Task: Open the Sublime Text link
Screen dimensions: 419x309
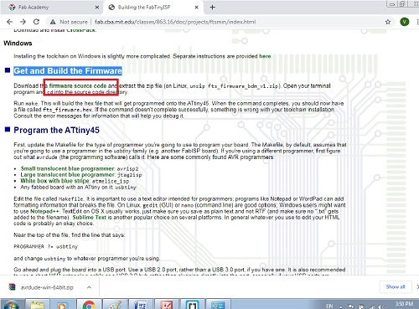Action: 90,217
